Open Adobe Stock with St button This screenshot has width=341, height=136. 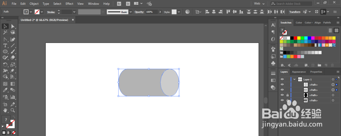click(128, 4)
